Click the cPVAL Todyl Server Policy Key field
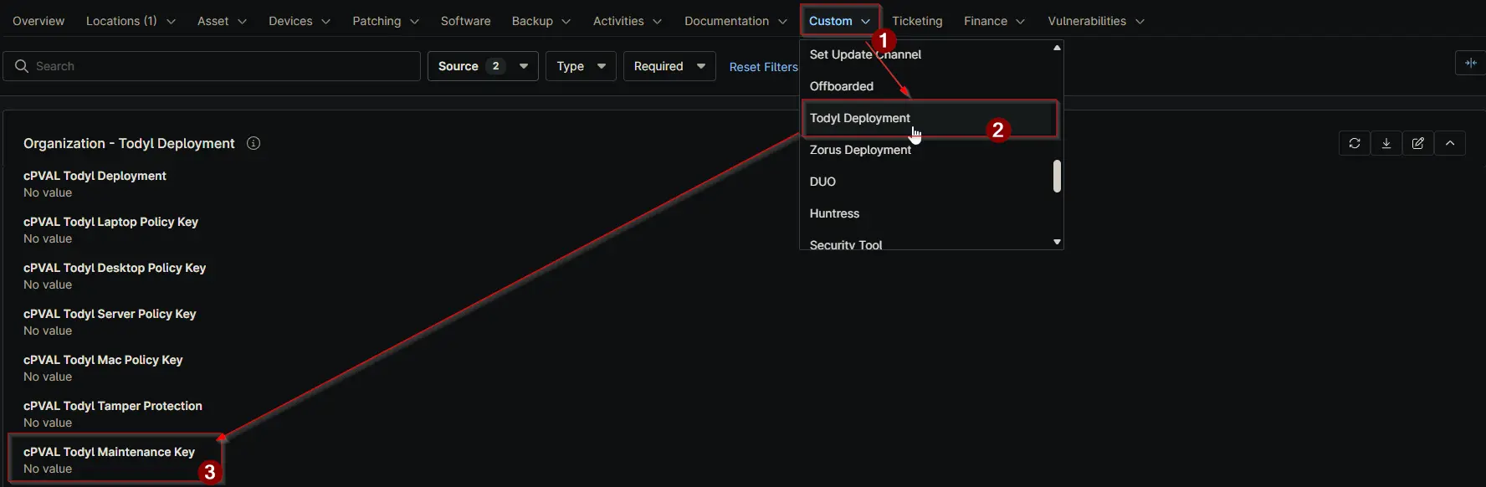The image size is (1486, 487). point(110,322)
